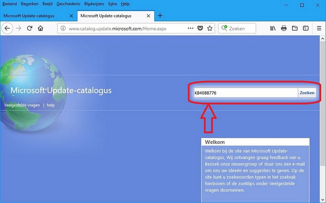Minimize the Firefox window
The height and width of the screenshot is (203, 326).
point(286,5)
